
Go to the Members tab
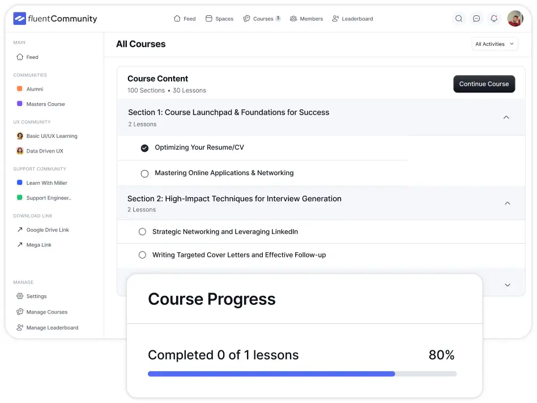(x=306, y=18)
